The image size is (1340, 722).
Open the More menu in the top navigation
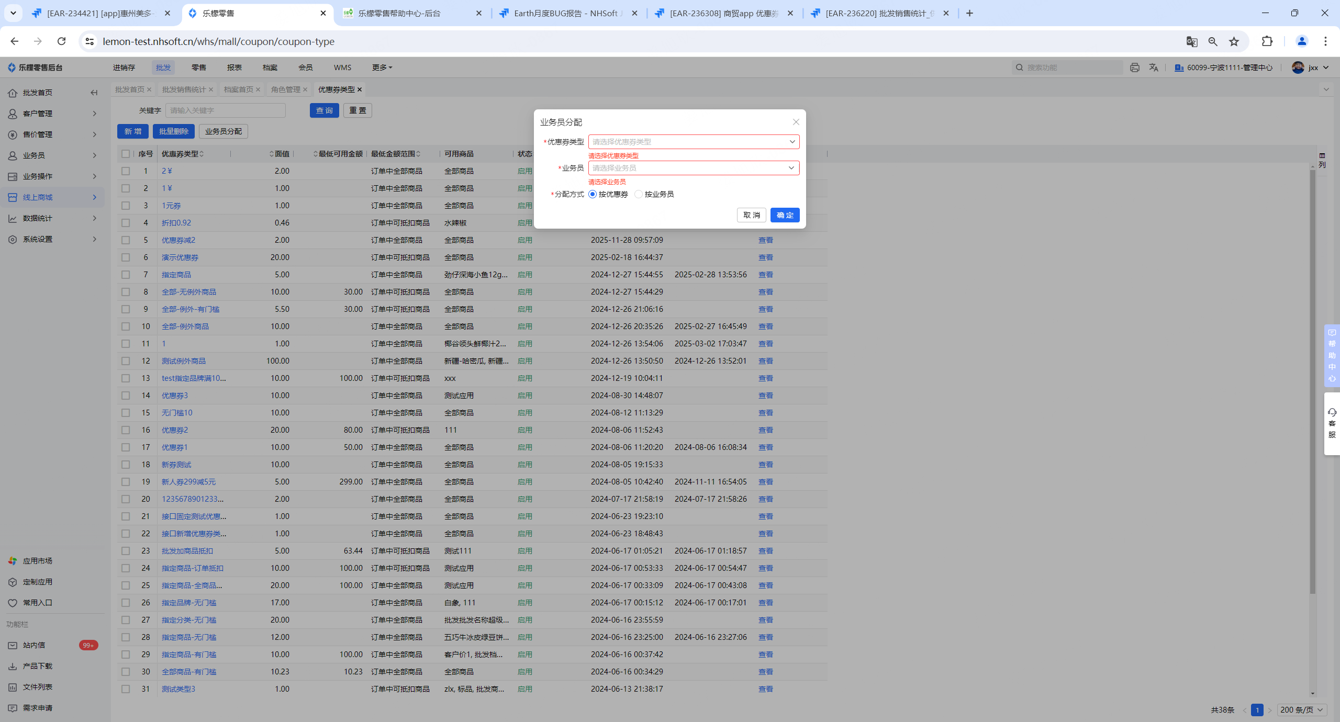(x=382, y=67)
